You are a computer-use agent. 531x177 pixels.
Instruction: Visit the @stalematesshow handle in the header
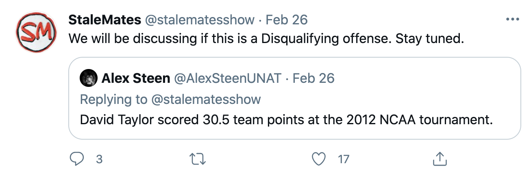pos(200,19)
